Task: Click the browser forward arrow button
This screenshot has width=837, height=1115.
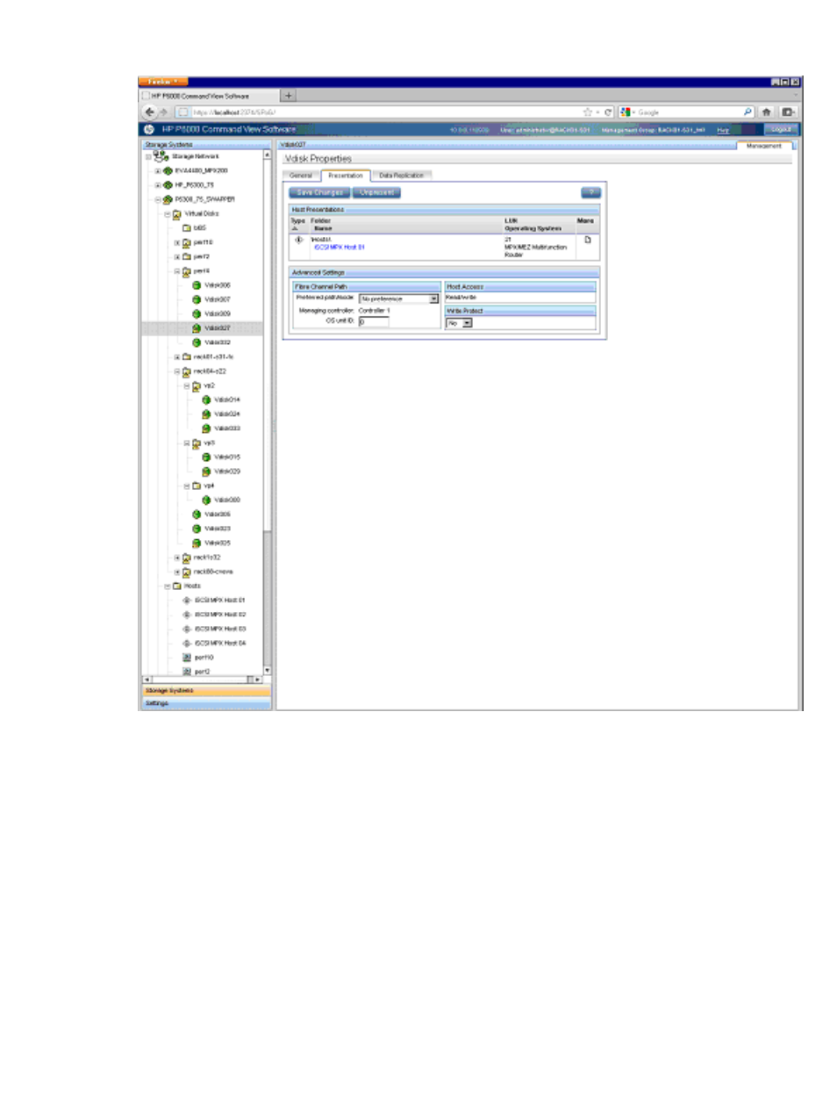Action: pyautogui.click(x=163, y=112)
